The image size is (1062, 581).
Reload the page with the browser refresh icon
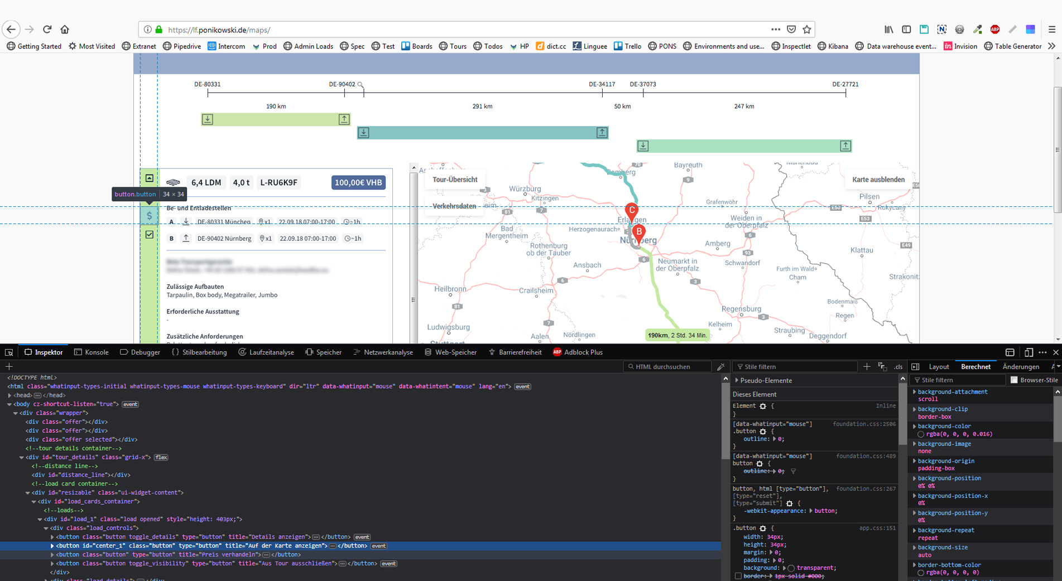tap(47, 30)
